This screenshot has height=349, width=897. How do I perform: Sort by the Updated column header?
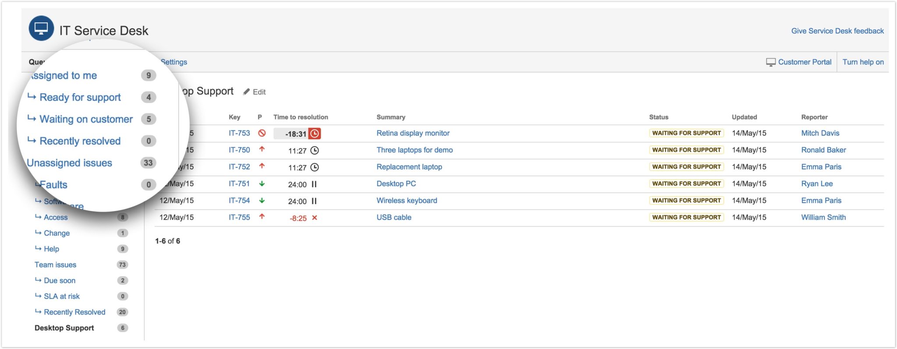point(744,117)
